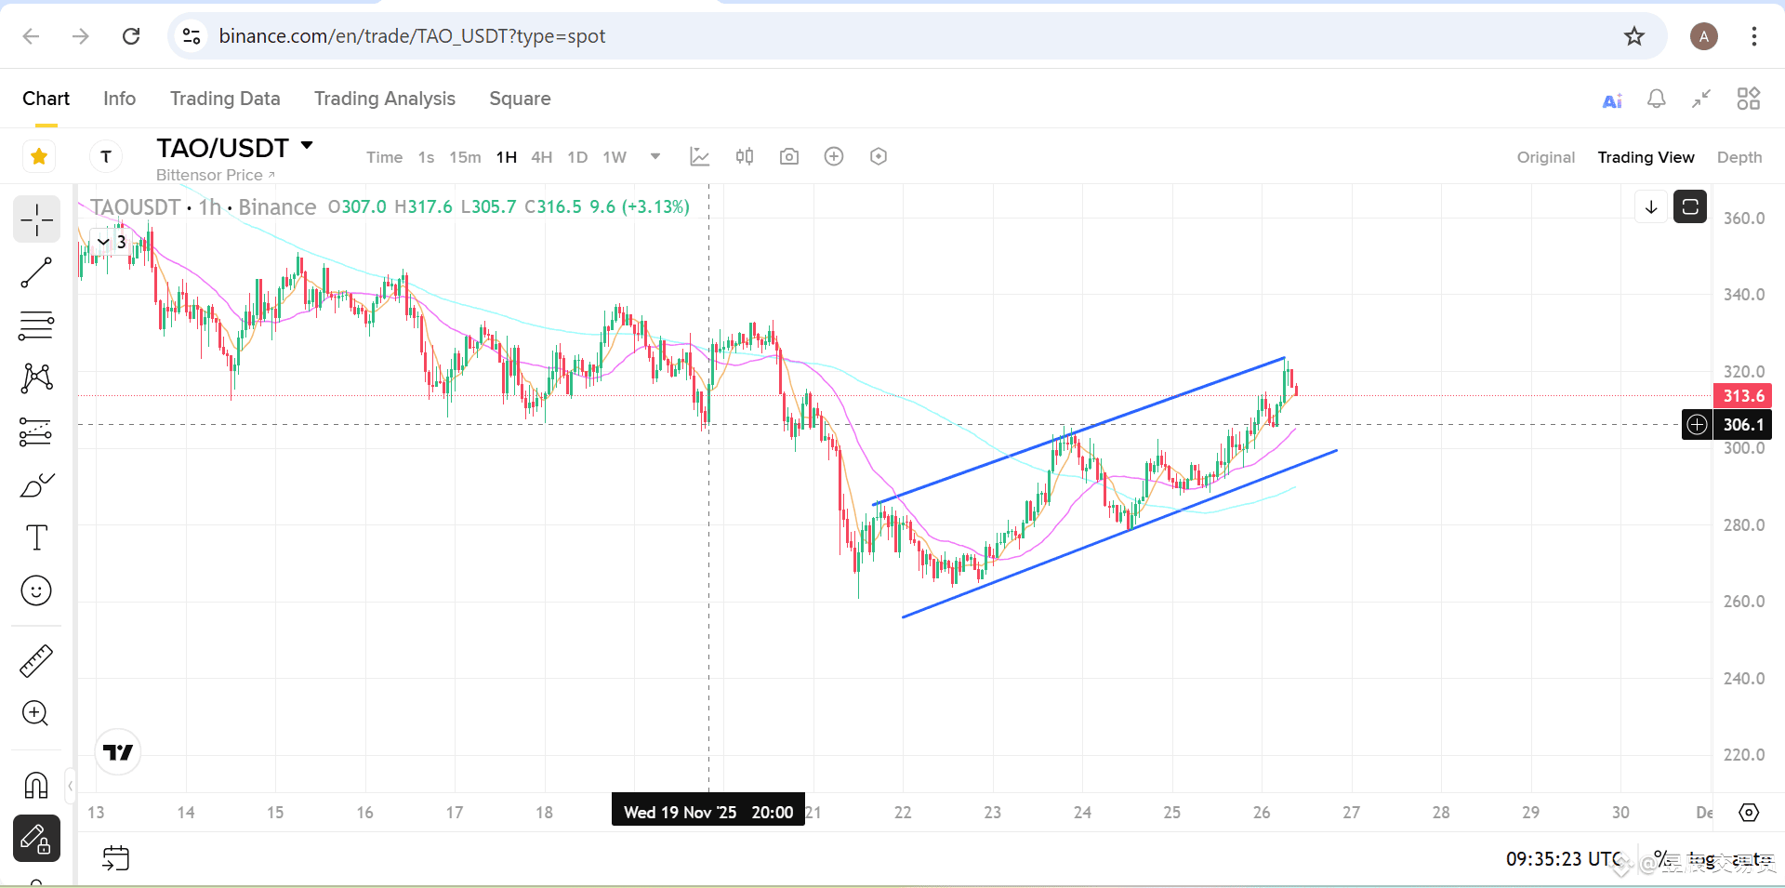This screenshot has width=1785, height=888.
Task: Open the position forecast tool
Action: [36, 431]
